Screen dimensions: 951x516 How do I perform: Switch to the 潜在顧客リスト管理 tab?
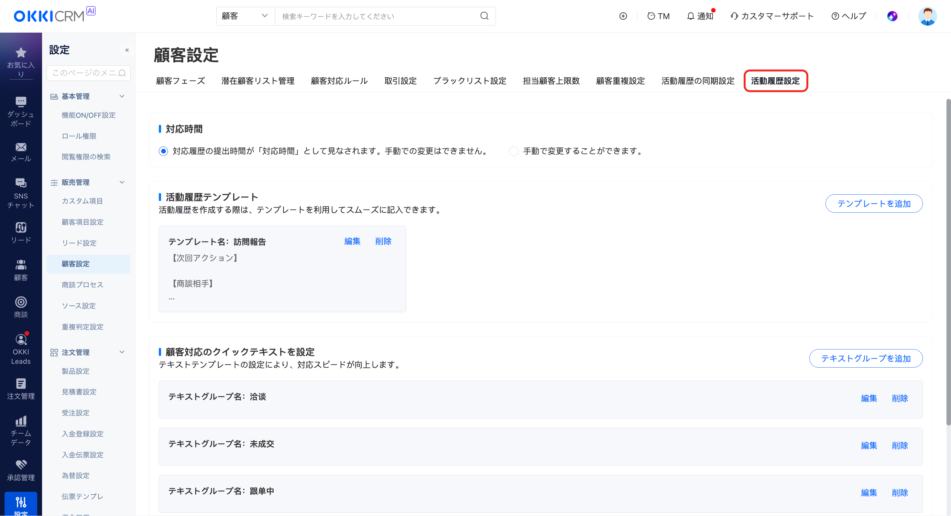[258, 81]
